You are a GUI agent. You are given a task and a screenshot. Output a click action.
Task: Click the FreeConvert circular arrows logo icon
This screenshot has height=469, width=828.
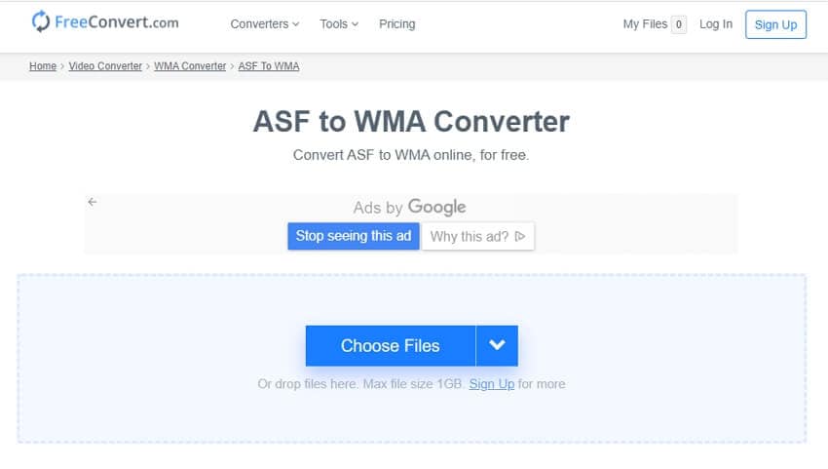40,21
